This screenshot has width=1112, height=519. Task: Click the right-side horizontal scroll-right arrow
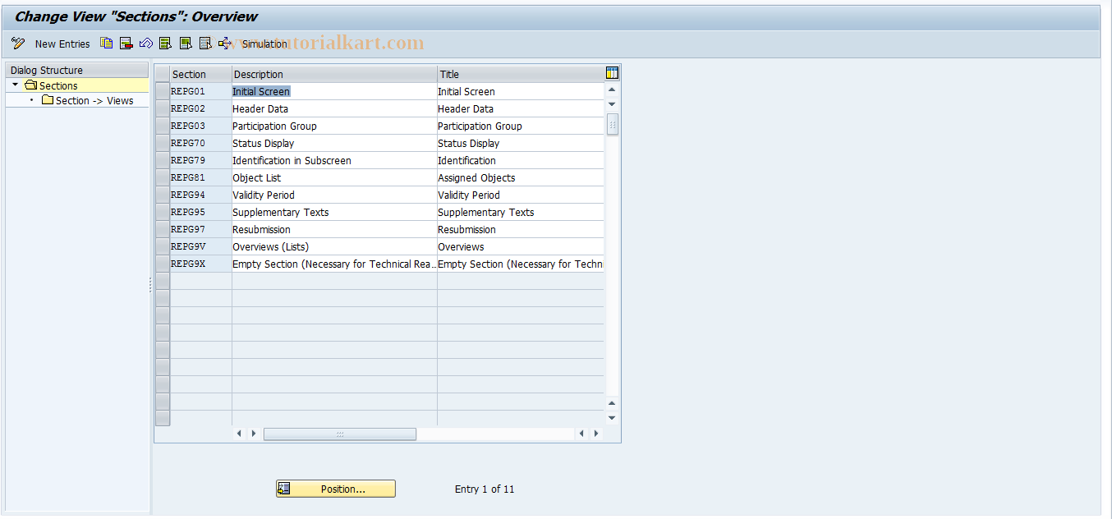click(x=596, y=434)
